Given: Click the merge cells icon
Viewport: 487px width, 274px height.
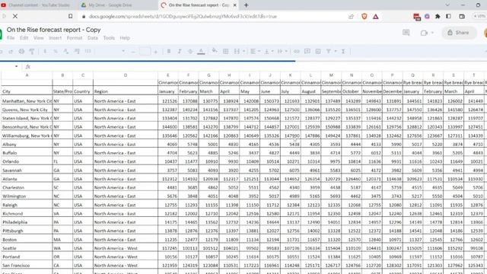Looking at the screenshot, I should pos(237,51).
